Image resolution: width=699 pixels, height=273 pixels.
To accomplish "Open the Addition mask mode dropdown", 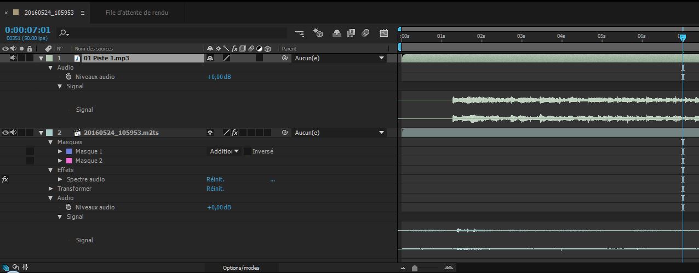I will [225, 151].
